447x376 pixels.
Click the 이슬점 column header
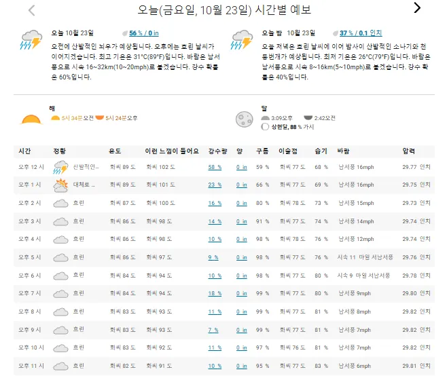click(x=288, y=151)
